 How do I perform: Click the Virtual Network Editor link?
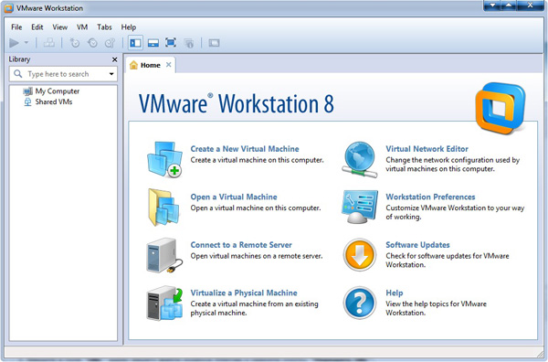[427, 149]
